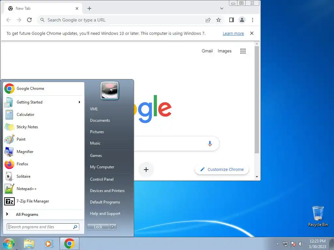Image resolution: width=334 pixels, height=250 pixels.
Task: Show hidden system tray icons
Action: [277, 244]
